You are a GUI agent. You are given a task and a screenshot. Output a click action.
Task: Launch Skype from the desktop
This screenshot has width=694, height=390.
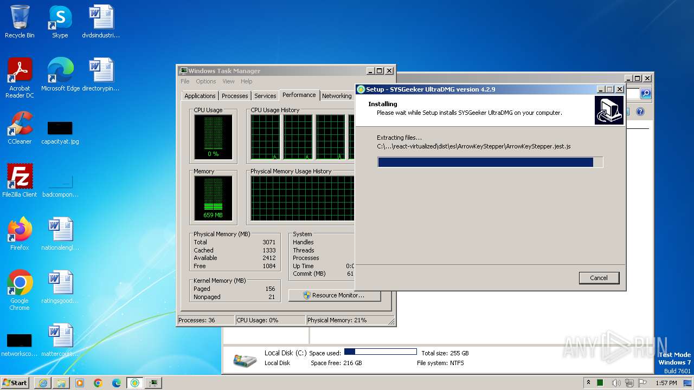[x=60, y=22]
